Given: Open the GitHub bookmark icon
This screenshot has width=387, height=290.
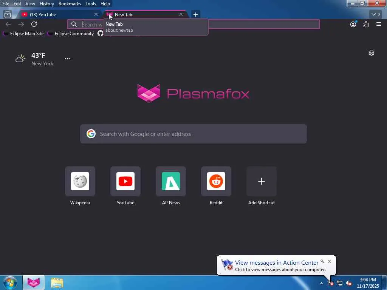Looking at the screenshot, I should click(x=100, y=34).
